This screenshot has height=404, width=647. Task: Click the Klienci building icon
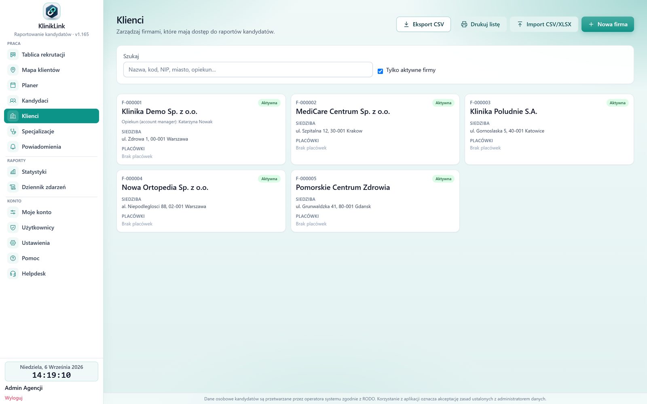[13, 116]
